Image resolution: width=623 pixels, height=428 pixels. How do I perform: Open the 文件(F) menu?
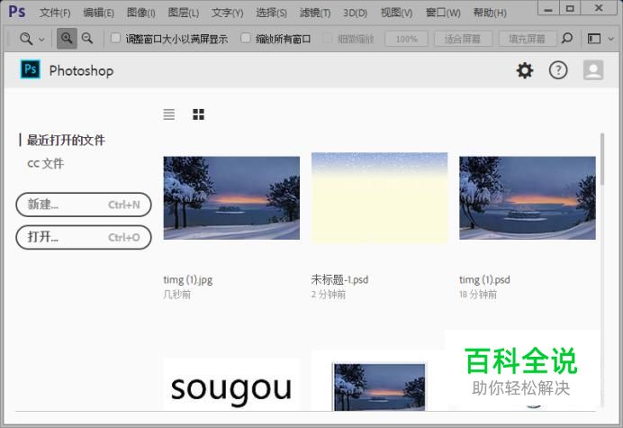pyautogui.click(x=55, y=13)
